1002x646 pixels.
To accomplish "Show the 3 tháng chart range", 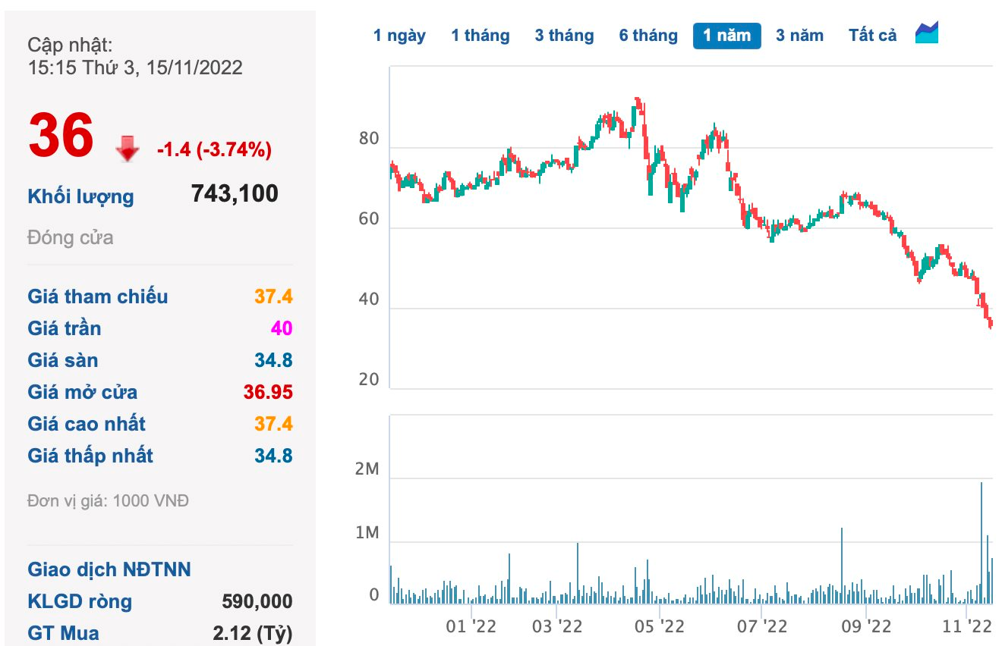I will 564,36.
